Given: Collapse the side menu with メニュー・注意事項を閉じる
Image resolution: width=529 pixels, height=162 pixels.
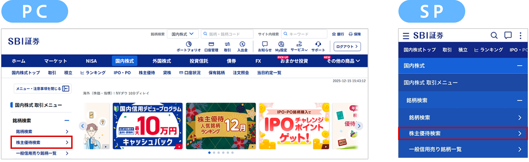Looking at the screenshot, I should click(x=42, y=89).
